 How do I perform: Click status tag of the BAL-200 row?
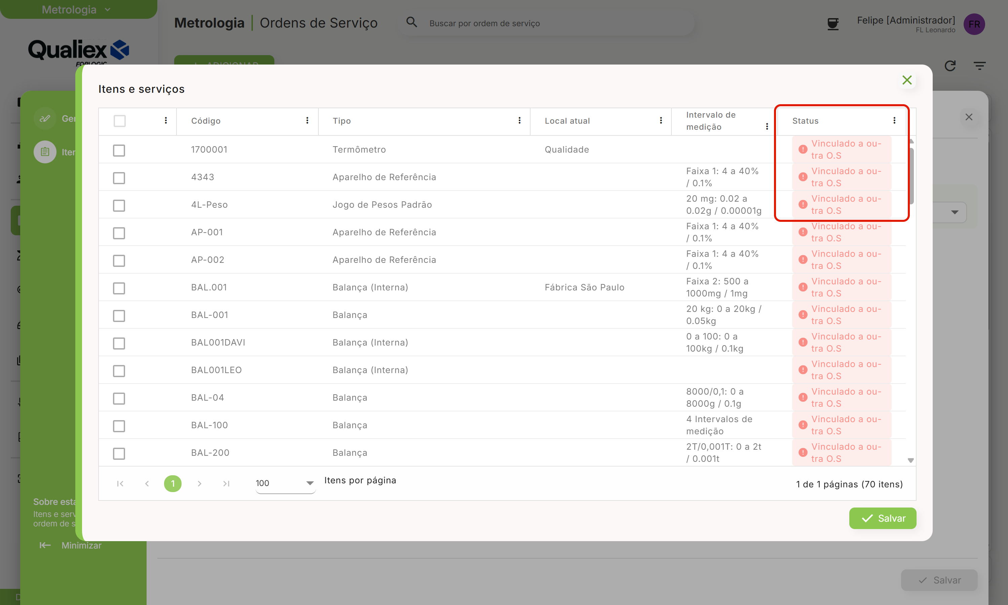[x=841, y=452]
